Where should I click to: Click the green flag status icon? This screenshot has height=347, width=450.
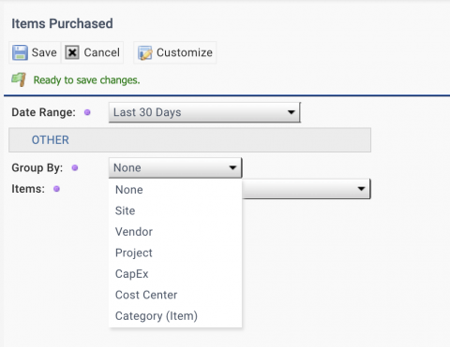coord(19,80)
